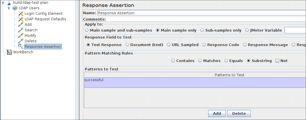Image resolution: width=306 pixels, height=120 pixels.
Task: Click the Search sampler pipette icon
Action: pos(21,30)
